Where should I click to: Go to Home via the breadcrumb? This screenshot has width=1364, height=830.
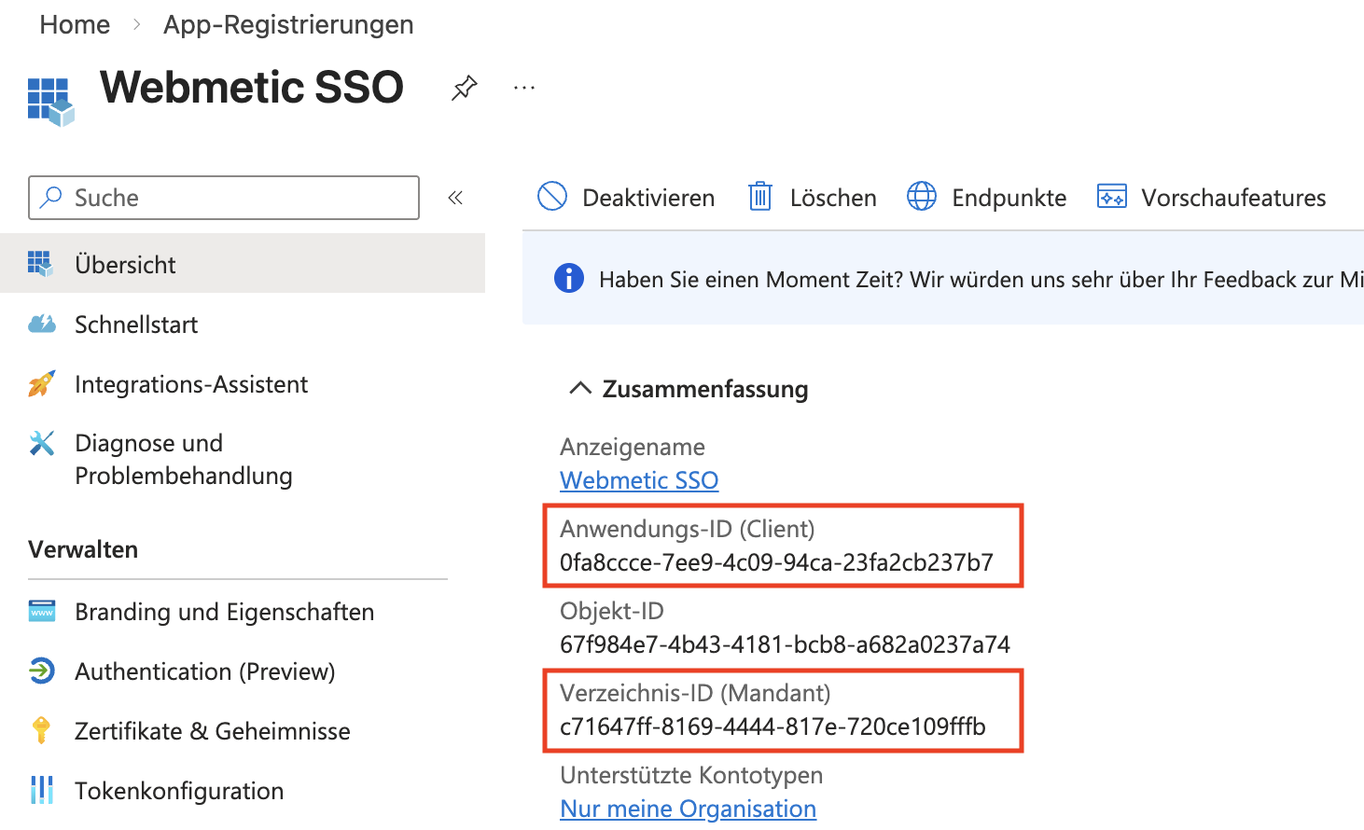pos(74,24)
